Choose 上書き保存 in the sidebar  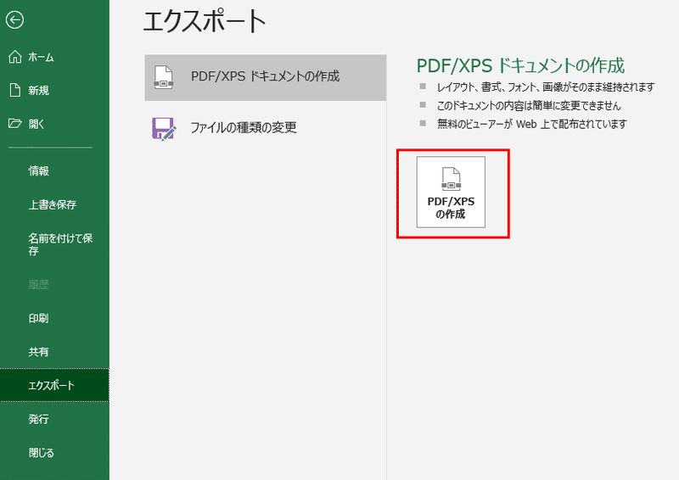pyautogui.click(x=53, y=204)
